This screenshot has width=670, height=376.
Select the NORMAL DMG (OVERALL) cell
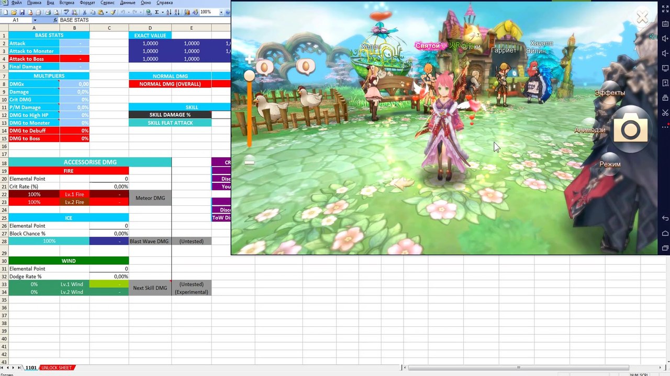[x=170, y=84]
